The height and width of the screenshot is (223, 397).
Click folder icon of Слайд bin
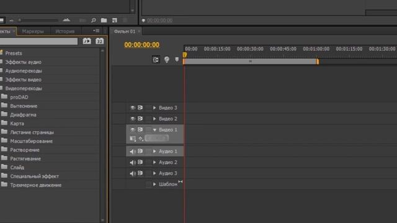(x=4, y=167)
